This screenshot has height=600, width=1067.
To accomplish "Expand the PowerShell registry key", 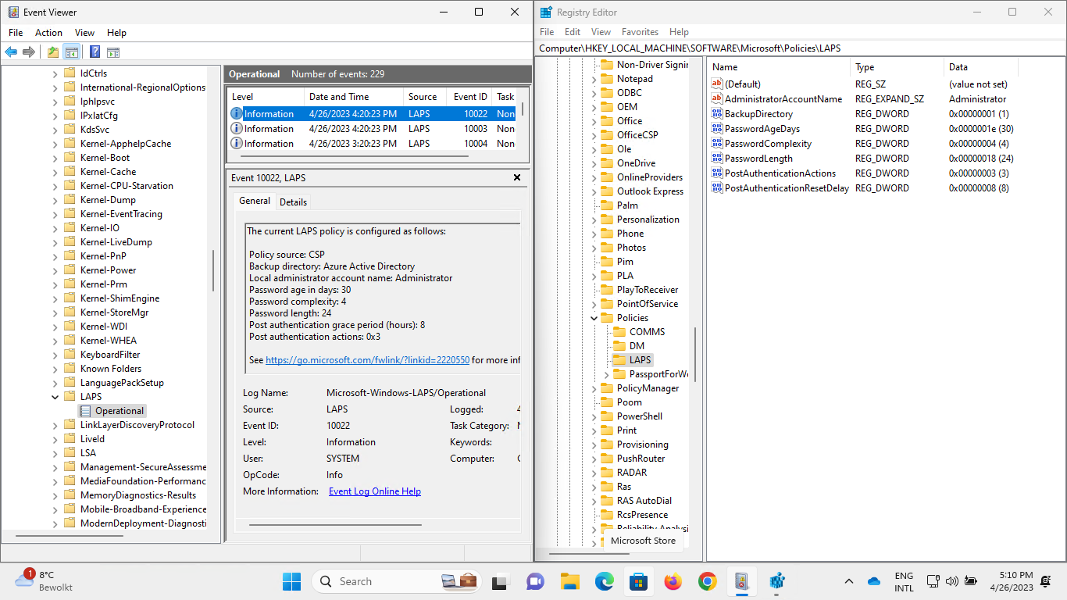I will click(594, 416).
